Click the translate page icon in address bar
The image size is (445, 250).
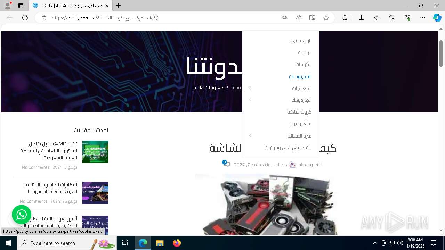click(284, 18)
